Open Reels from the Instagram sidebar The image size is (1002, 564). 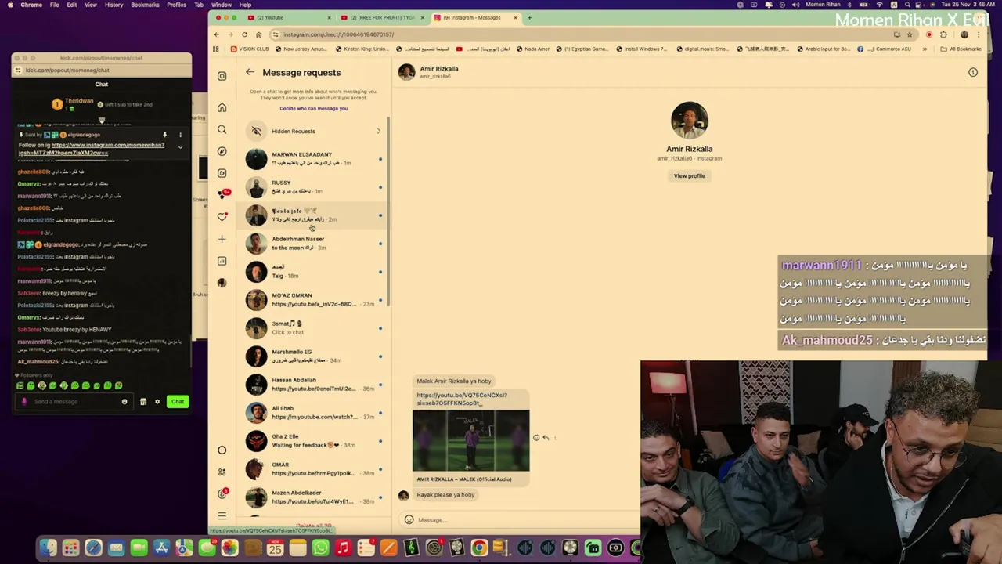pyautogui.click(x=222, y=173)
